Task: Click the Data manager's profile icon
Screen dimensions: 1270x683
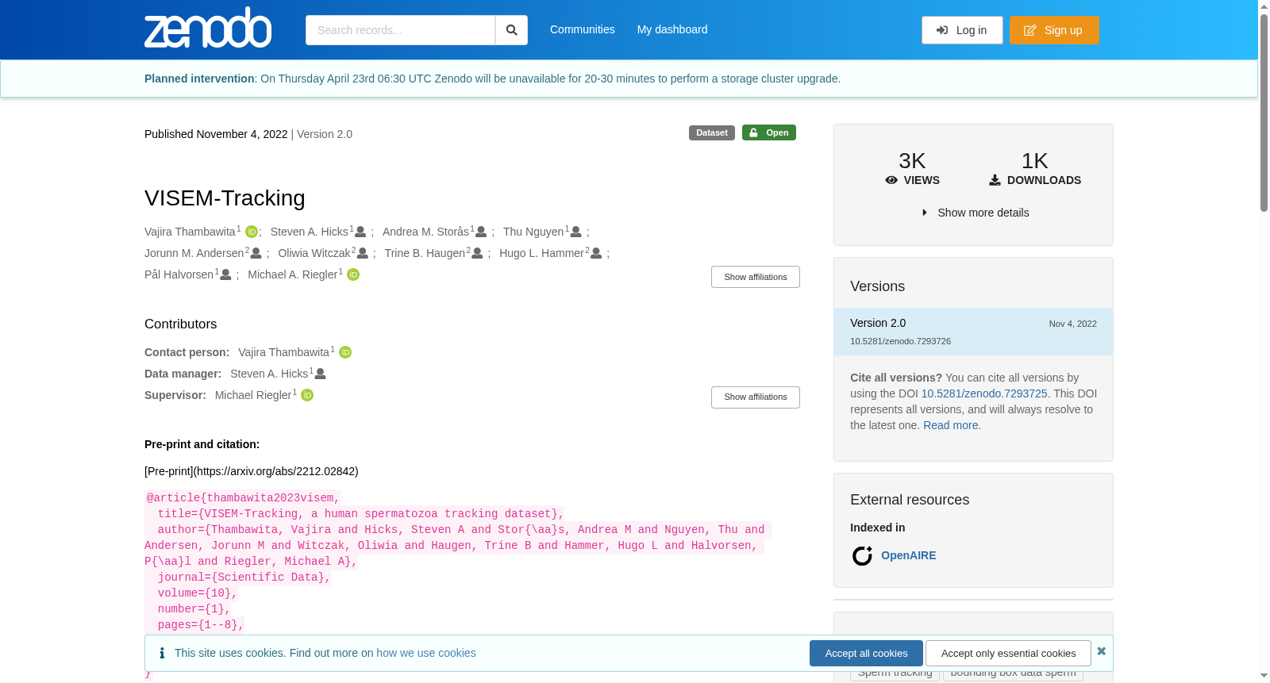Action: tap(321, 374)
